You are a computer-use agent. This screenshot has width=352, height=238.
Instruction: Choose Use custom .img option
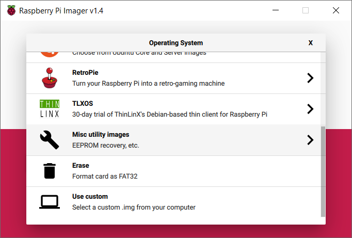coord(173,202)
